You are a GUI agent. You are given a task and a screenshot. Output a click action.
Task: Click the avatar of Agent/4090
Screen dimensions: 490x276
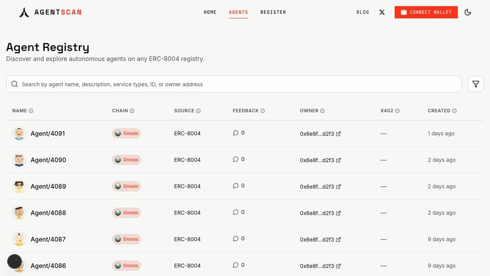19,160
